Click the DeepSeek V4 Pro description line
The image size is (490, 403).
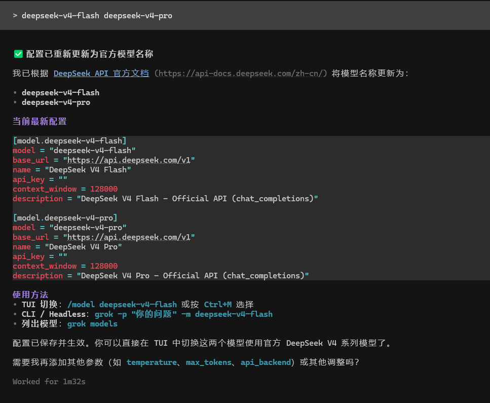click(x=161, y=276)
